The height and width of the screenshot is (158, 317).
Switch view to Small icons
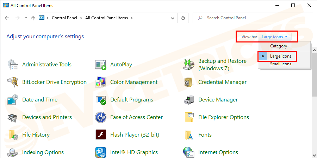point(280,64)
